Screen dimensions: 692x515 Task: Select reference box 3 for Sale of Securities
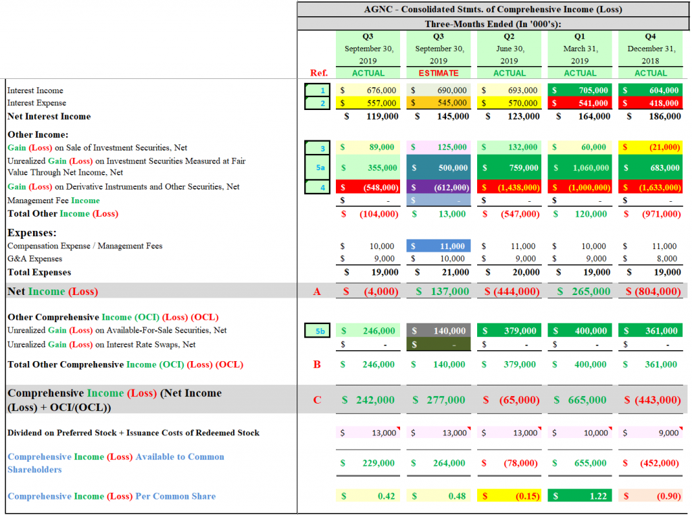tap(318, 147)
